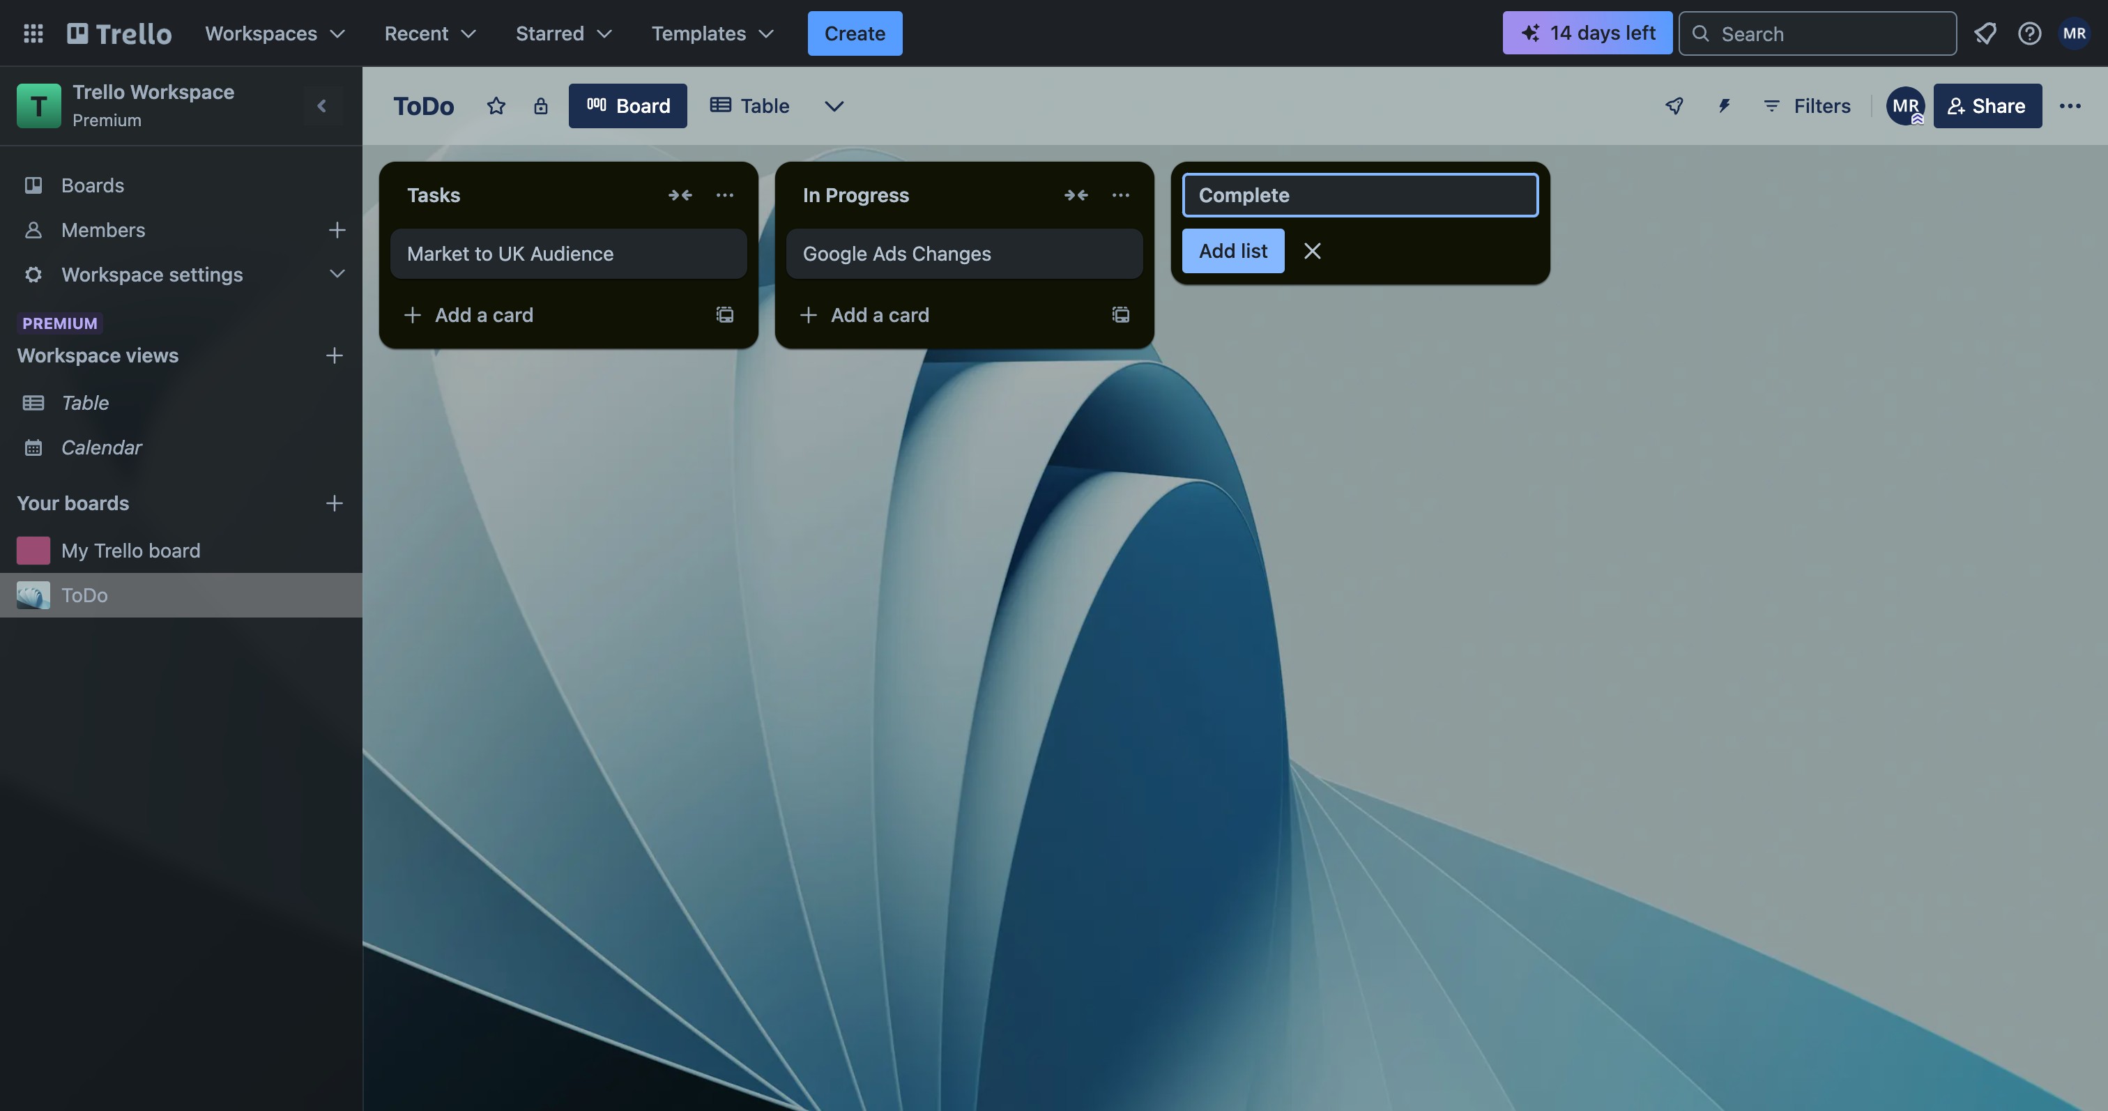This screenshot has width=2108, height=1111.
Task: Open the Table workspace view
Action: (181, 403)
